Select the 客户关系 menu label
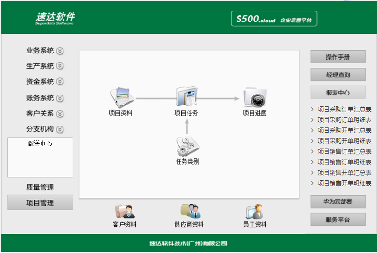The width and height of the screenshot is (377, 253). pos(40,113)
